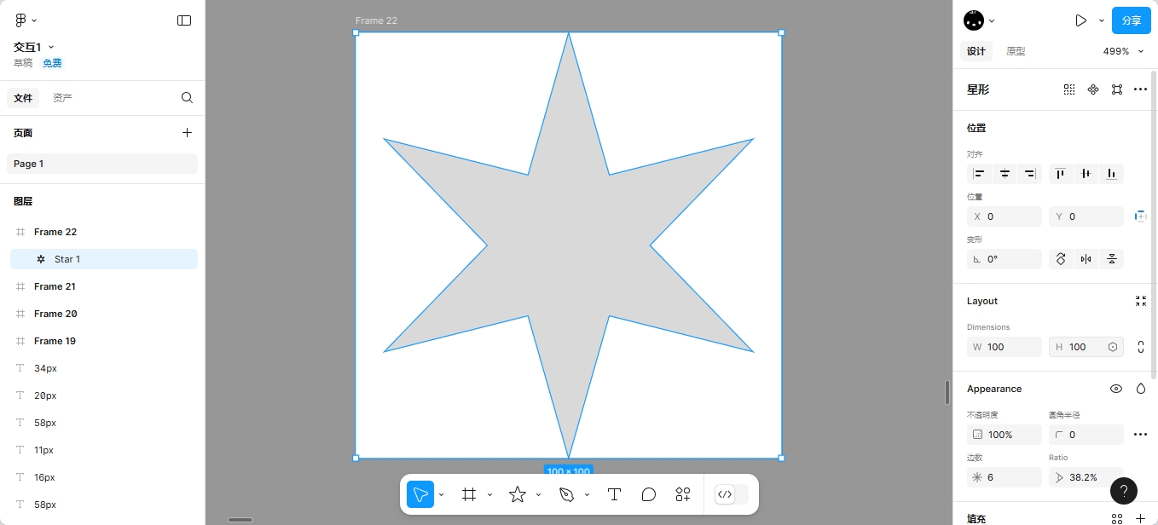Select the Text tool in toolbar
This screenshot has width=1158, height=525.
613,494
